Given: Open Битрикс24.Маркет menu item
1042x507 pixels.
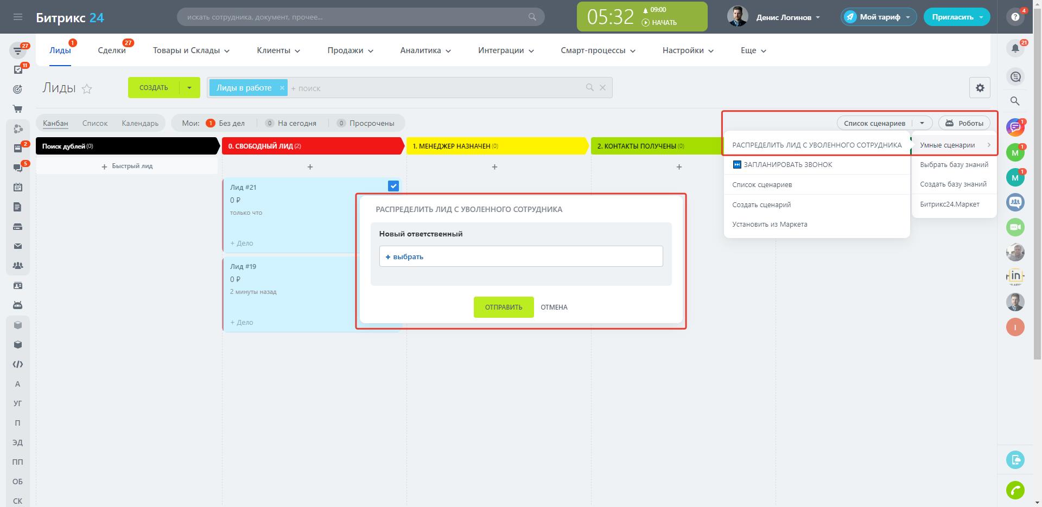Looking at the screenshot, I should (x=954, y=204).
